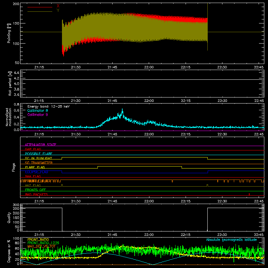This screenshot has height=268, width=268.
Task: Click the yellow FRONT_RATIO legend entry
Action: (x=38, y=240)
